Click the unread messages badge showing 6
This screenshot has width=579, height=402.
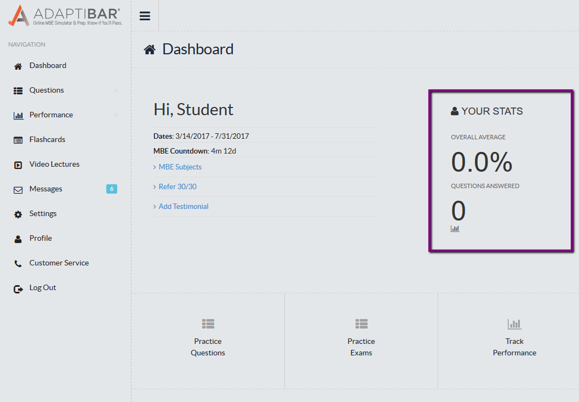click(x=112, y=189)
